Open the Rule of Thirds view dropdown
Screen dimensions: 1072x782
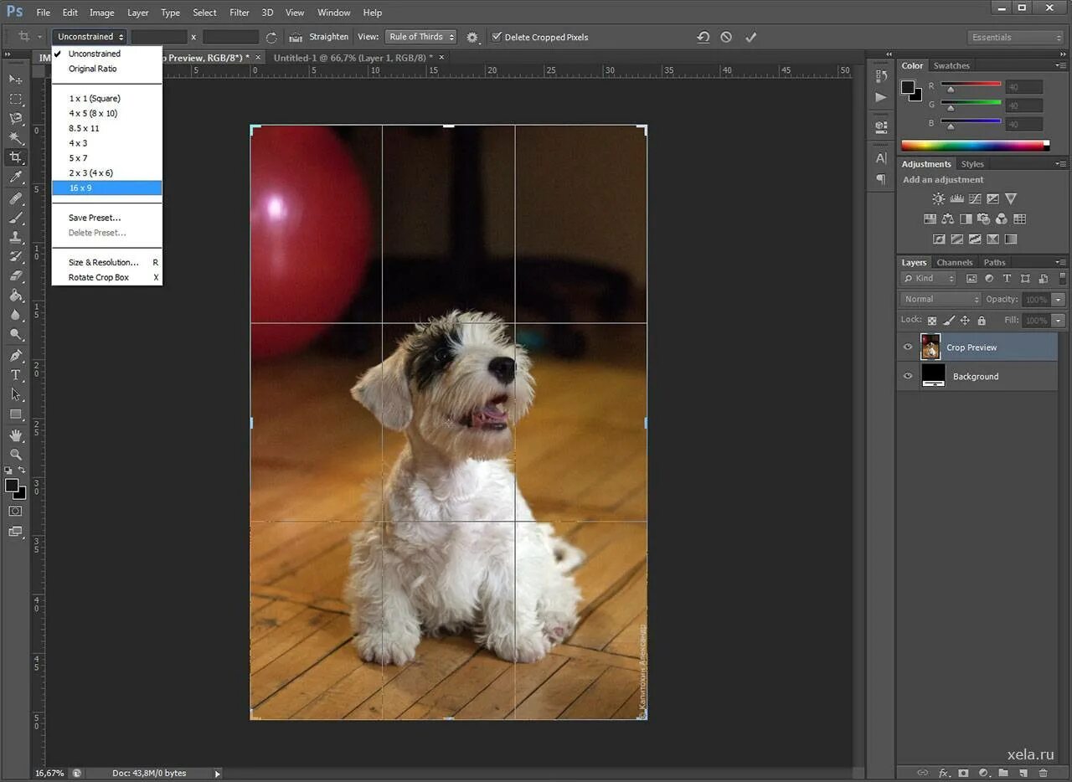420,37
